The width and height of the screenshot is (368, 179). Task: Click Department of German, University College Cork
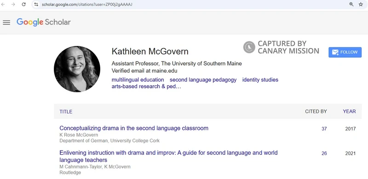point(109,140)
